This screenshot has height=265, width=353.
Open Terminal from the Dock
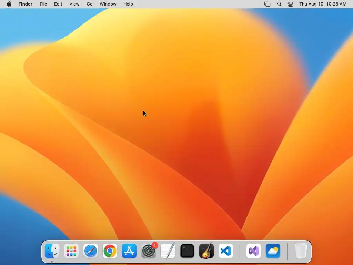coord(187,251)
